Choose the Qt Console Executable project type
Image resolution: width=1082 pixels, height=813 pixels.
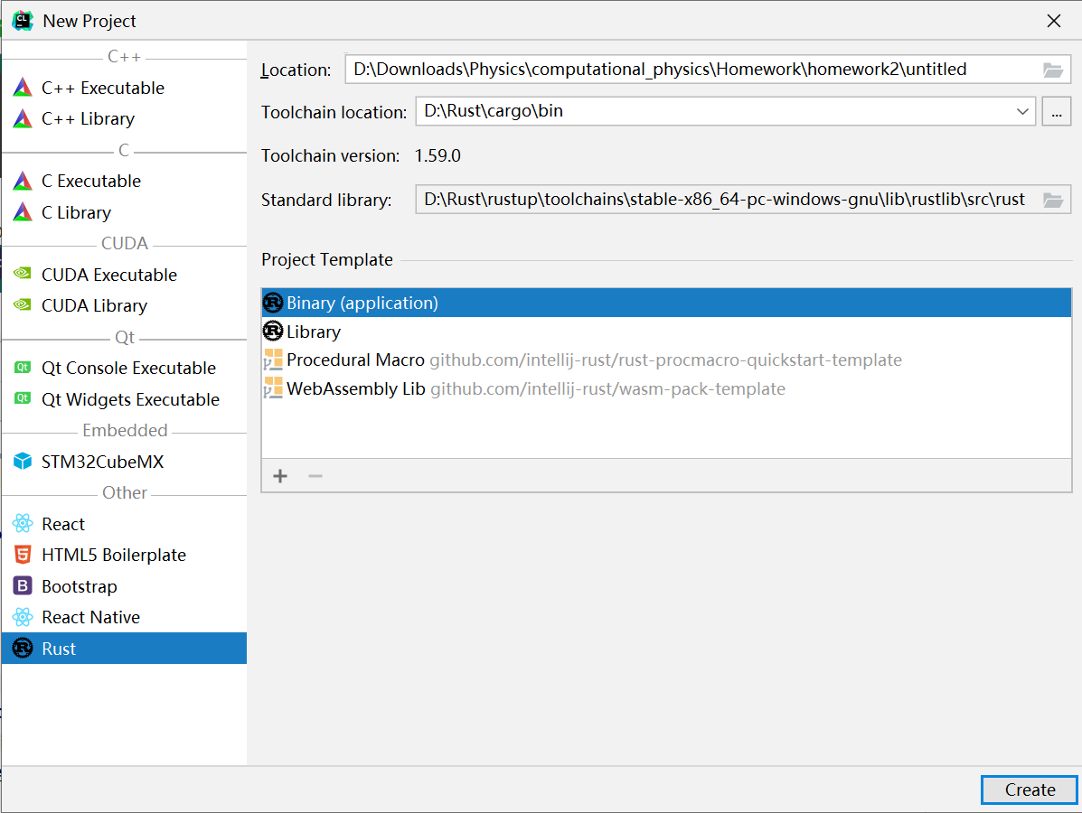point(124,368)
